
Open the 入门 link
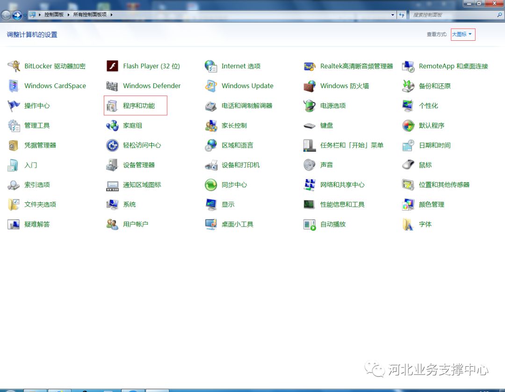point(30,165)
